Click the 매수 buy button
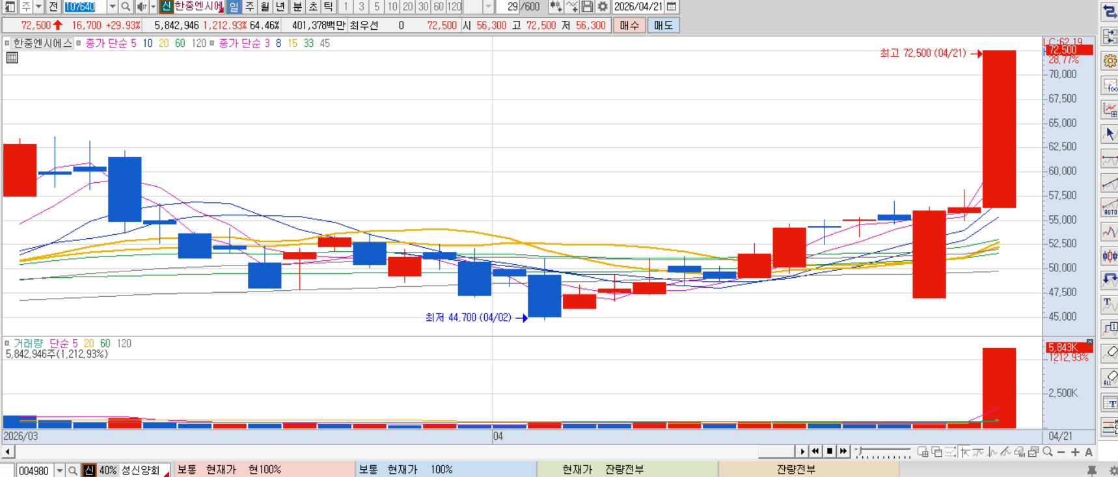This screenshot has height=477, width=1118. [629, 25]
